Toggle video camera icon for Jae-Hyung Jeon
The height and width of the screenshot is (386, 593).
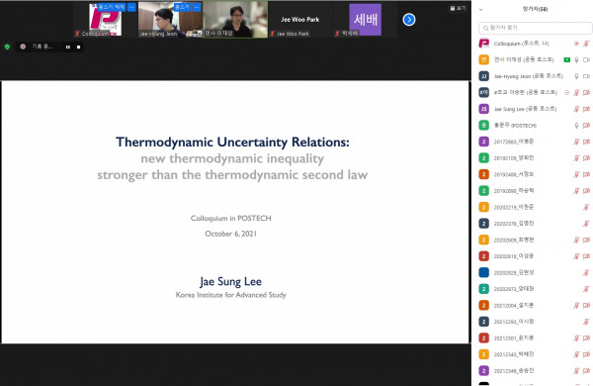[x=586, y=76]
